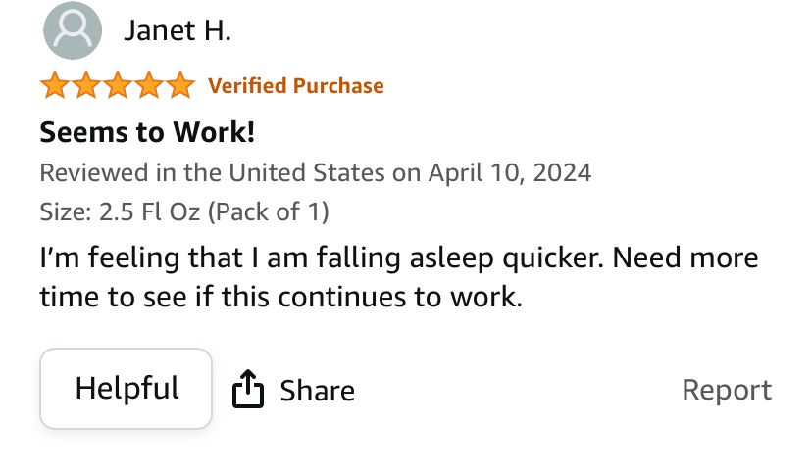Report this review
This screenshot has height=470, width=812.
pyautogui.click(x=727, y=390)
